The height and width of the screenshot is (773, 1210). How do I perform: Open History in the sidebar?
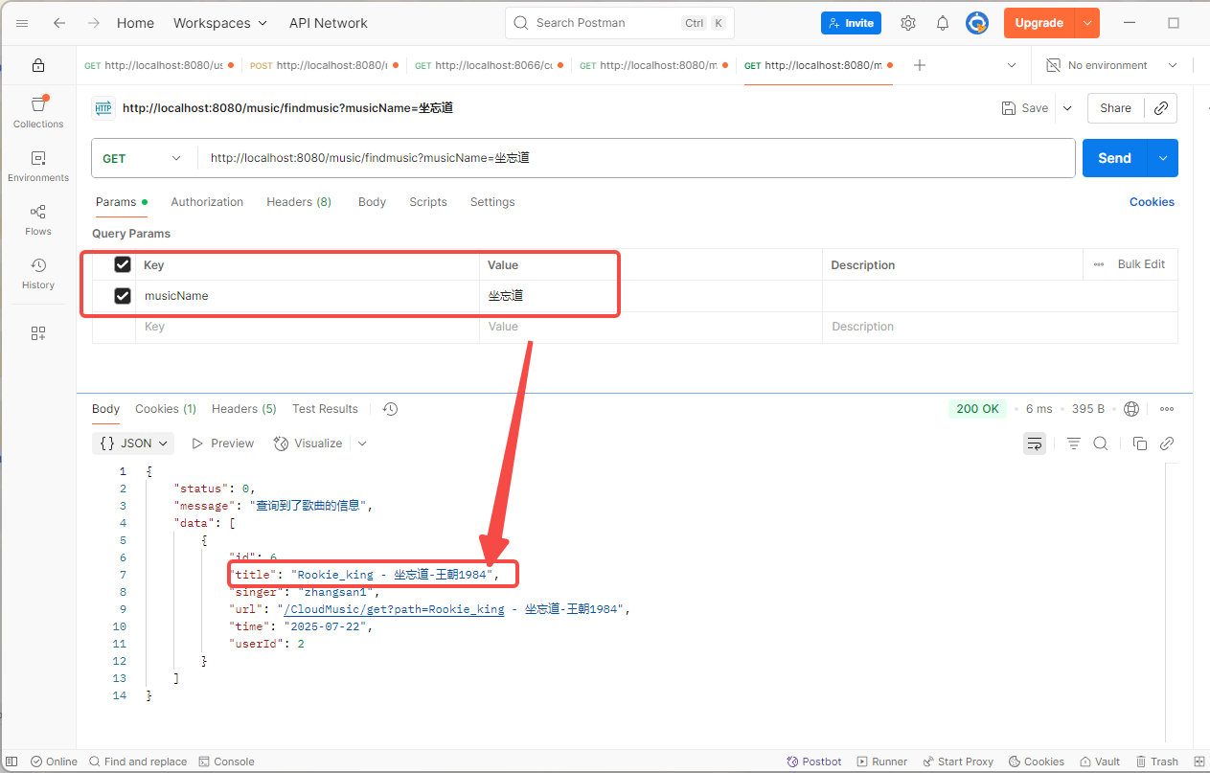point(38,273)
